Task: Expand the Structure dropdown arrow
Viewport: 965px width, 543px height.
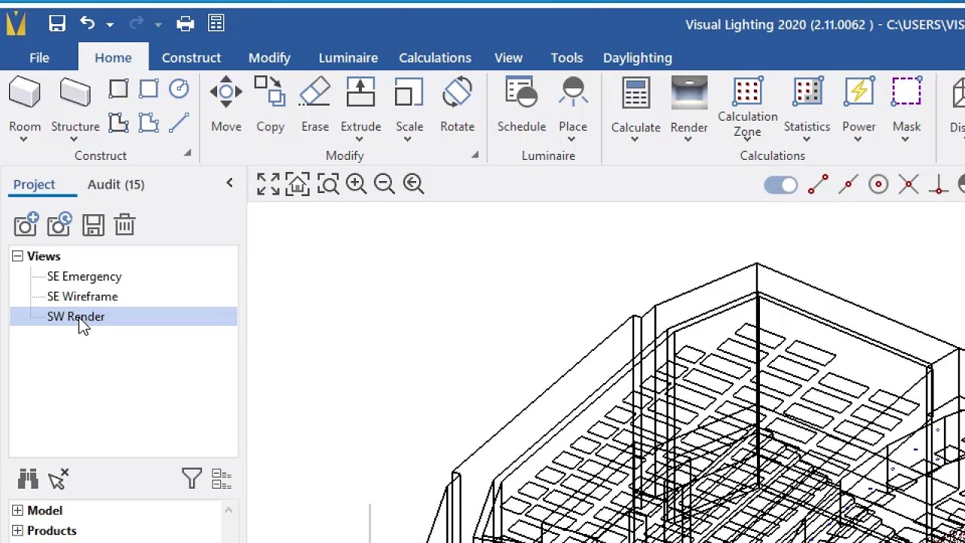Action: pyautogui.click(x=75, y=140)
